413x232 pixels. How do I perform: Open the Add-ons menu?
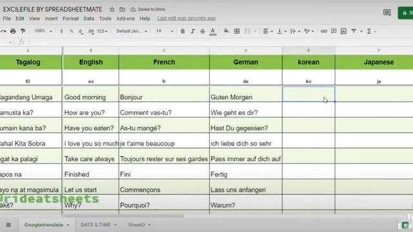125,19
